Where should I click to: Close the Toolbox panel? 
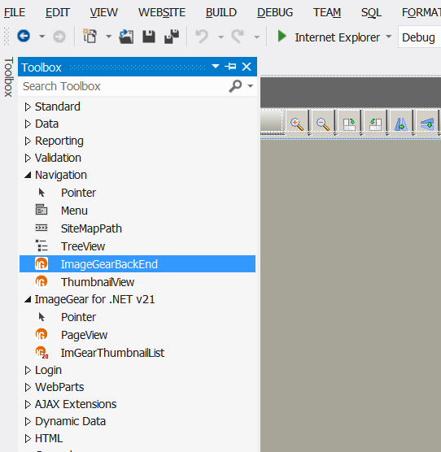(x=247, y=67)
